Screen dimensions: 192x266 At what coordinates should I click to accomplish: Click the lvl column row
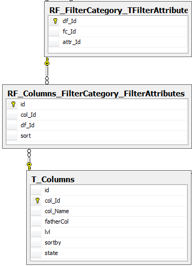coord(109,232)
